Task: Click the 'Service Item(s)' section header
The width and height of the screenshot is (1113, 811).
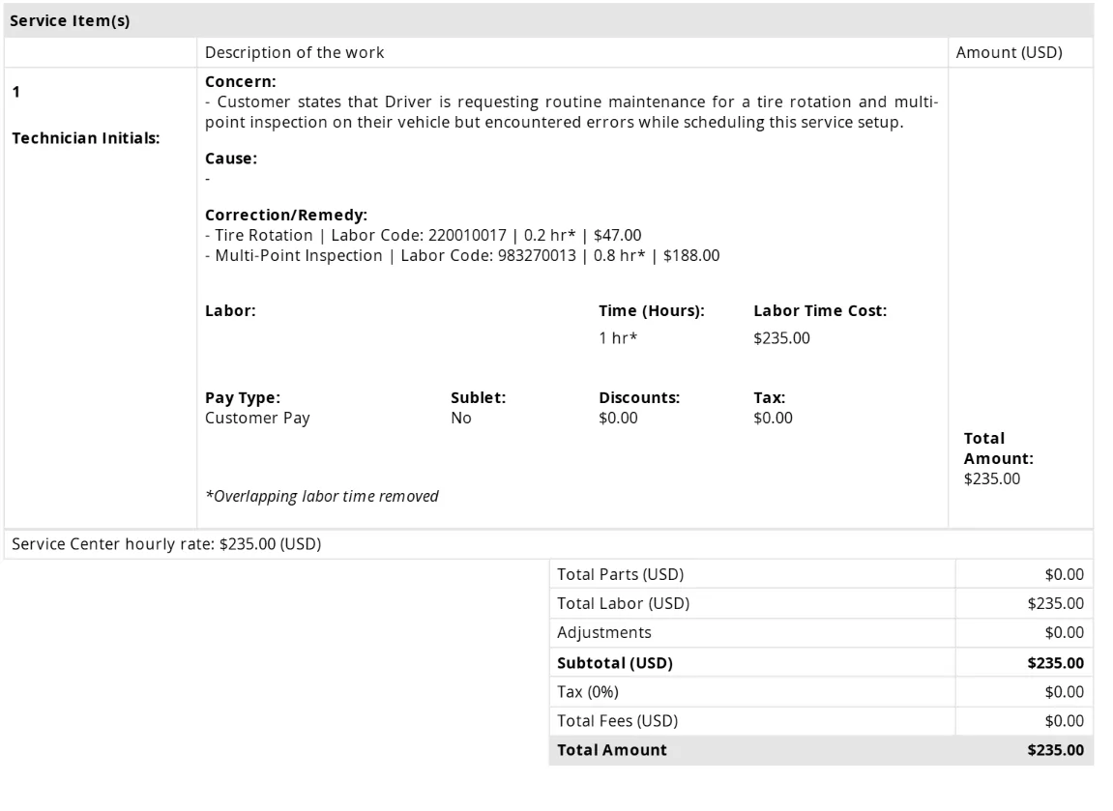Action: point(70,20)
